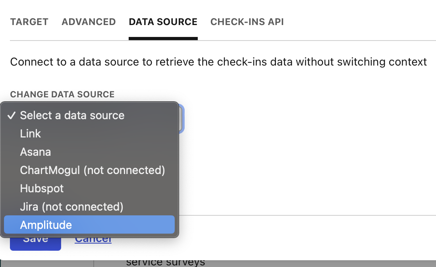The image size is (436, 267).
Task: Pick Link from the data source list
Action: click(x=31, y=134)
